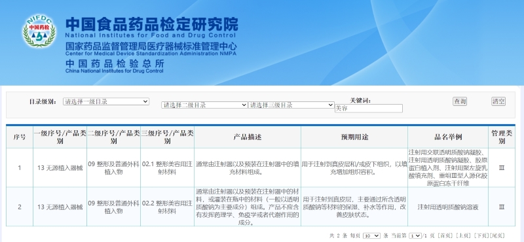
Task: Select the 02.1 整形美容用注射材料 cell
Action: [168, 168]
